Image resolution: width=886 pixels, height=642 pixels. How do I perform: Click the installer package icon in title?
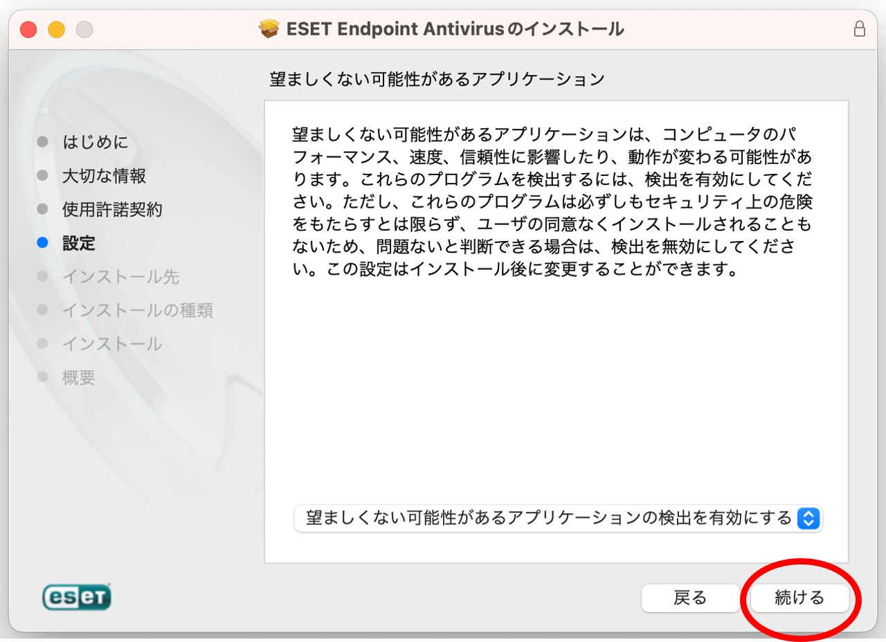click(269, 29)
